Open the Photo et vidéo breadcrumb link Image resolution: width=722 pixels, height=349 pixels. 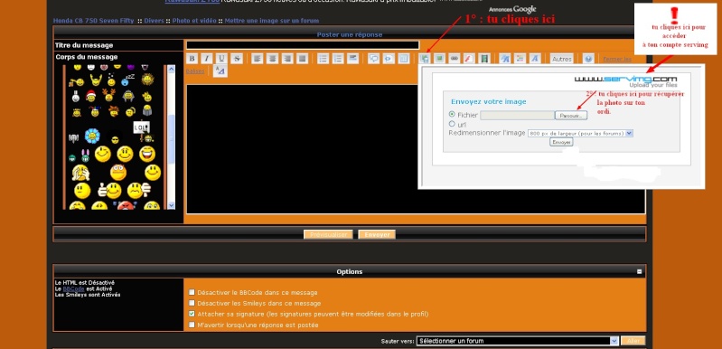(x=194, y=21)
